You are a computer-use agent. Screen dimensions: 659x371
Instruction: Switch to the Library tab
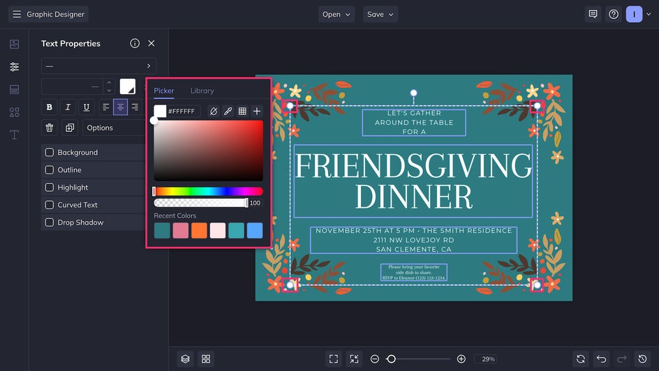click(202, 91)
